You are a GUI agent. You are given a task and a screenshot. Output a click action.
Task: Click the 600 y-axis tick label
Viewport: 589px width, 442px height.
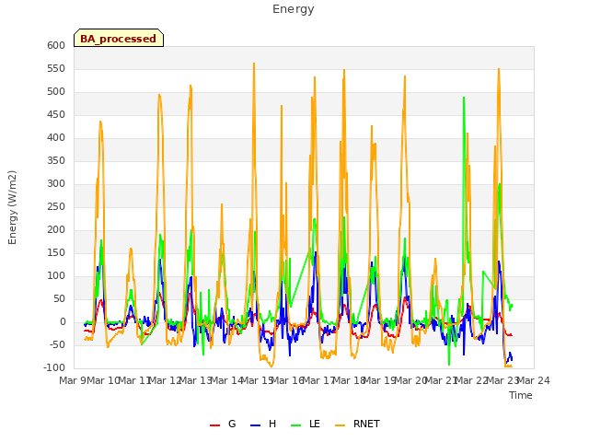point(56,45)
